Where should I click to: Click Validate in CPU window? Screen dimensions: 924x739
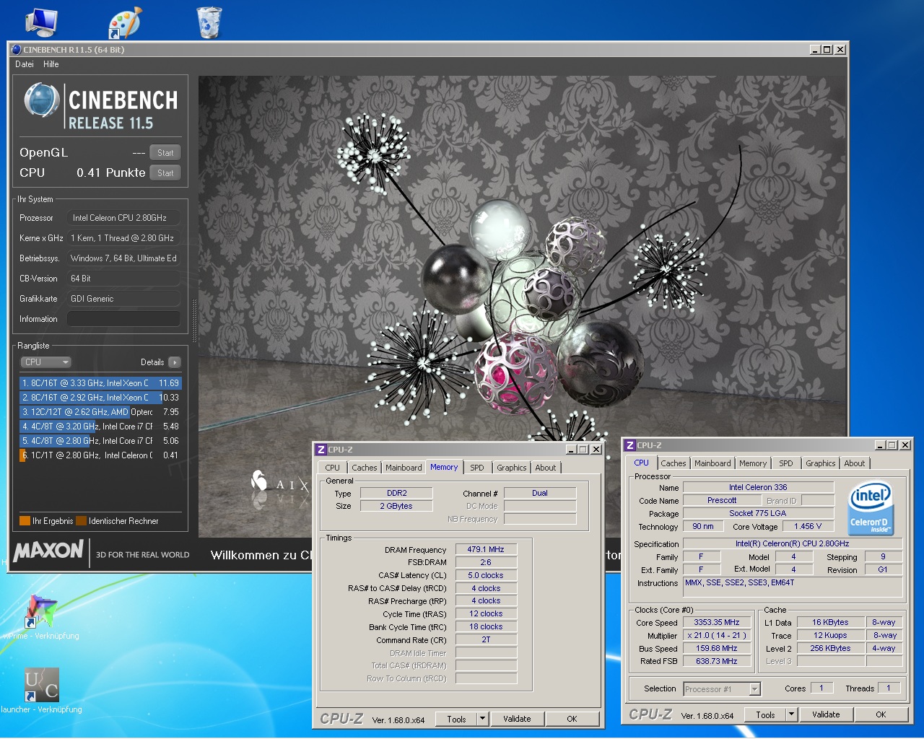click(826, 714)
